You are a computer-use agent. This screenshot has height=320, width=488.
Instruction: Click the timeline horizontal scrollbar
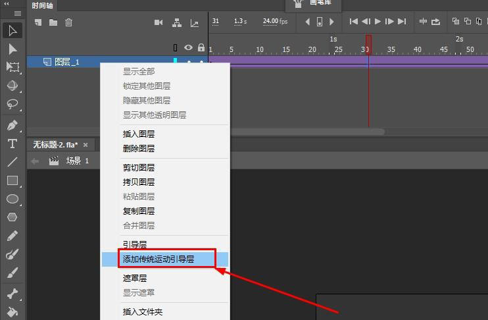point(307,132)
